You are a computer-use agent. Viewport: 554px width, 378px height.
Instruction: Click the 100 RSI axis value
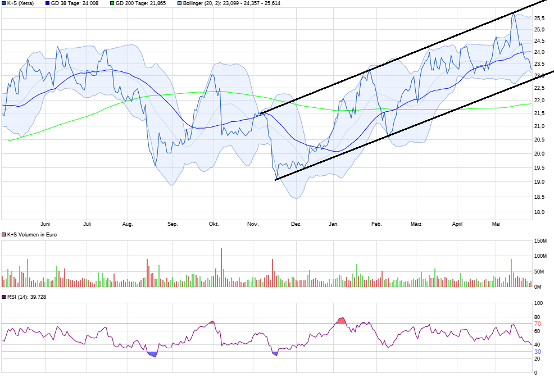538,303
